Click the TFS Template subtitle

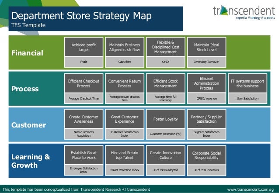click(28, 25)
